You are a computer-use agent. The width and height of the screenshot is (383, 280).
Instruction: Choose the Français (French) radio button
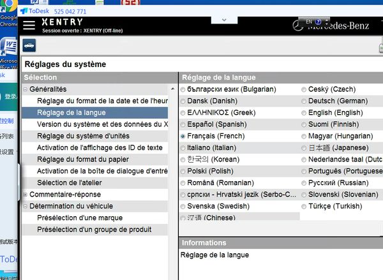point(183,136)
